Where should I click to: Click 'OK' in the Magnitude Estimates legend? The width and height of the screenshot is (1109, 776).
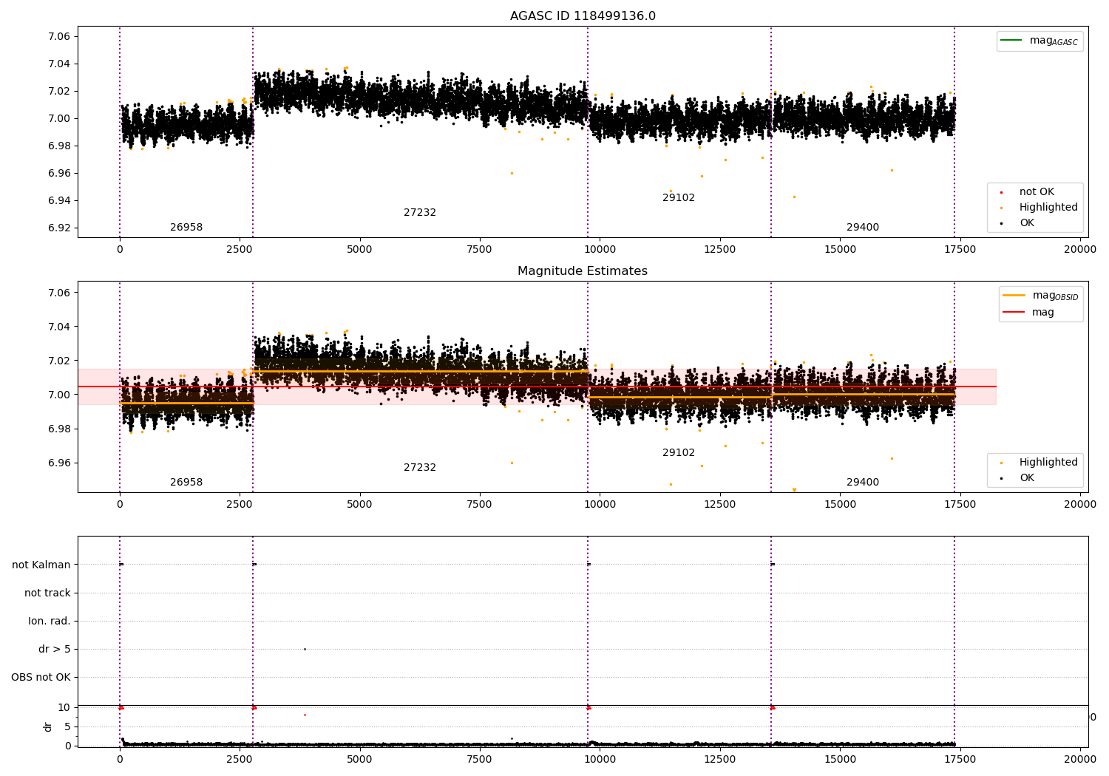coord(1018,478)
